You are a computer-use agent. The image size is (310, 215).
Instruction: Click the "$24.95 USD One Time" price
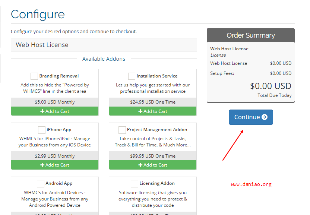point(153,102)
